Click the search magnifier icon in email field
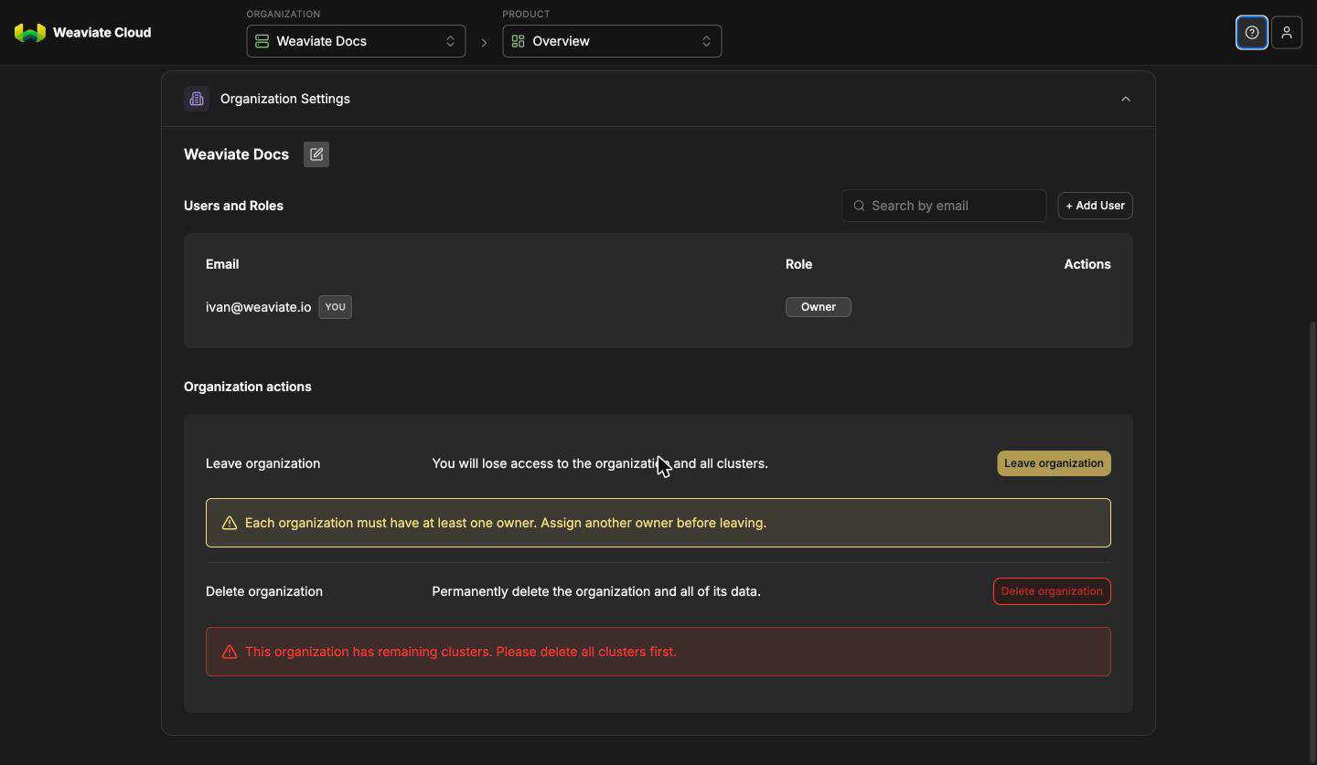Screen dimensions: 1317x765 pyautogui.click(x=859, y=206)
